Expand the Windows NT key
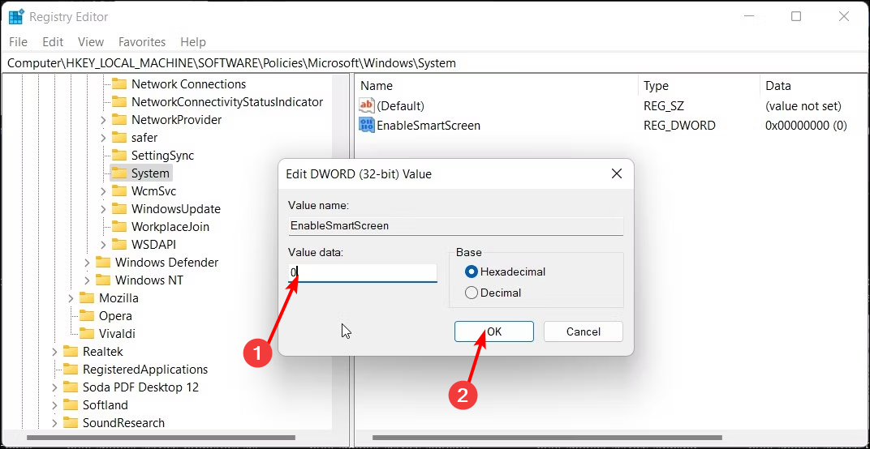The width and height of the screenshot is (870, 449). point(87,280)
